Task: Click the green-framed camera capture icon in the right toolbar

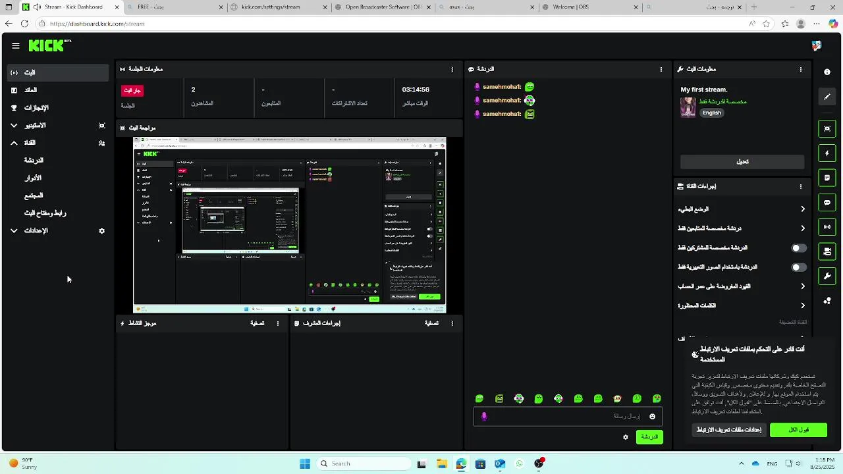Action: [x=827, y=128]
